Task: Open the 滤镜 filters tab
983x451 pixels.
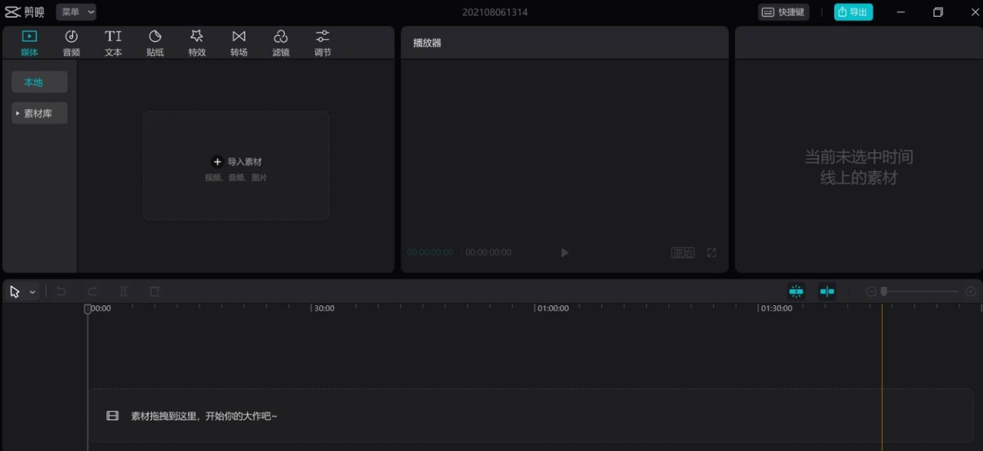Action: click(280, 43)
